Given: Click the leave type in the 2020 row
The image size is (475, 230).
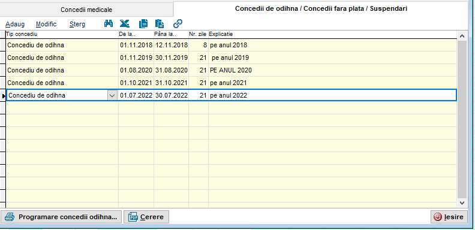Looking at the screenshot, I should (x=35, y=70).
